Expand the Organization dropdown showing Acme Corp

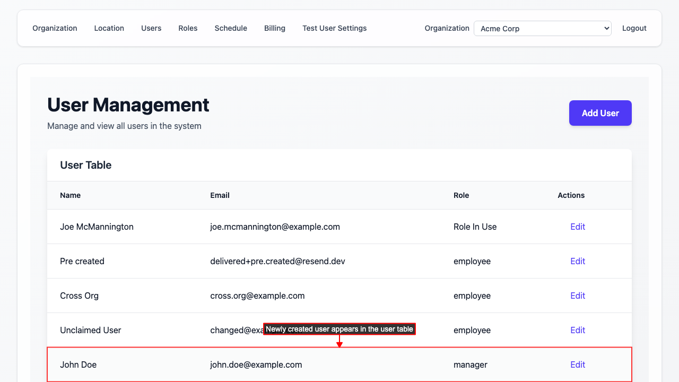point(542,29)
